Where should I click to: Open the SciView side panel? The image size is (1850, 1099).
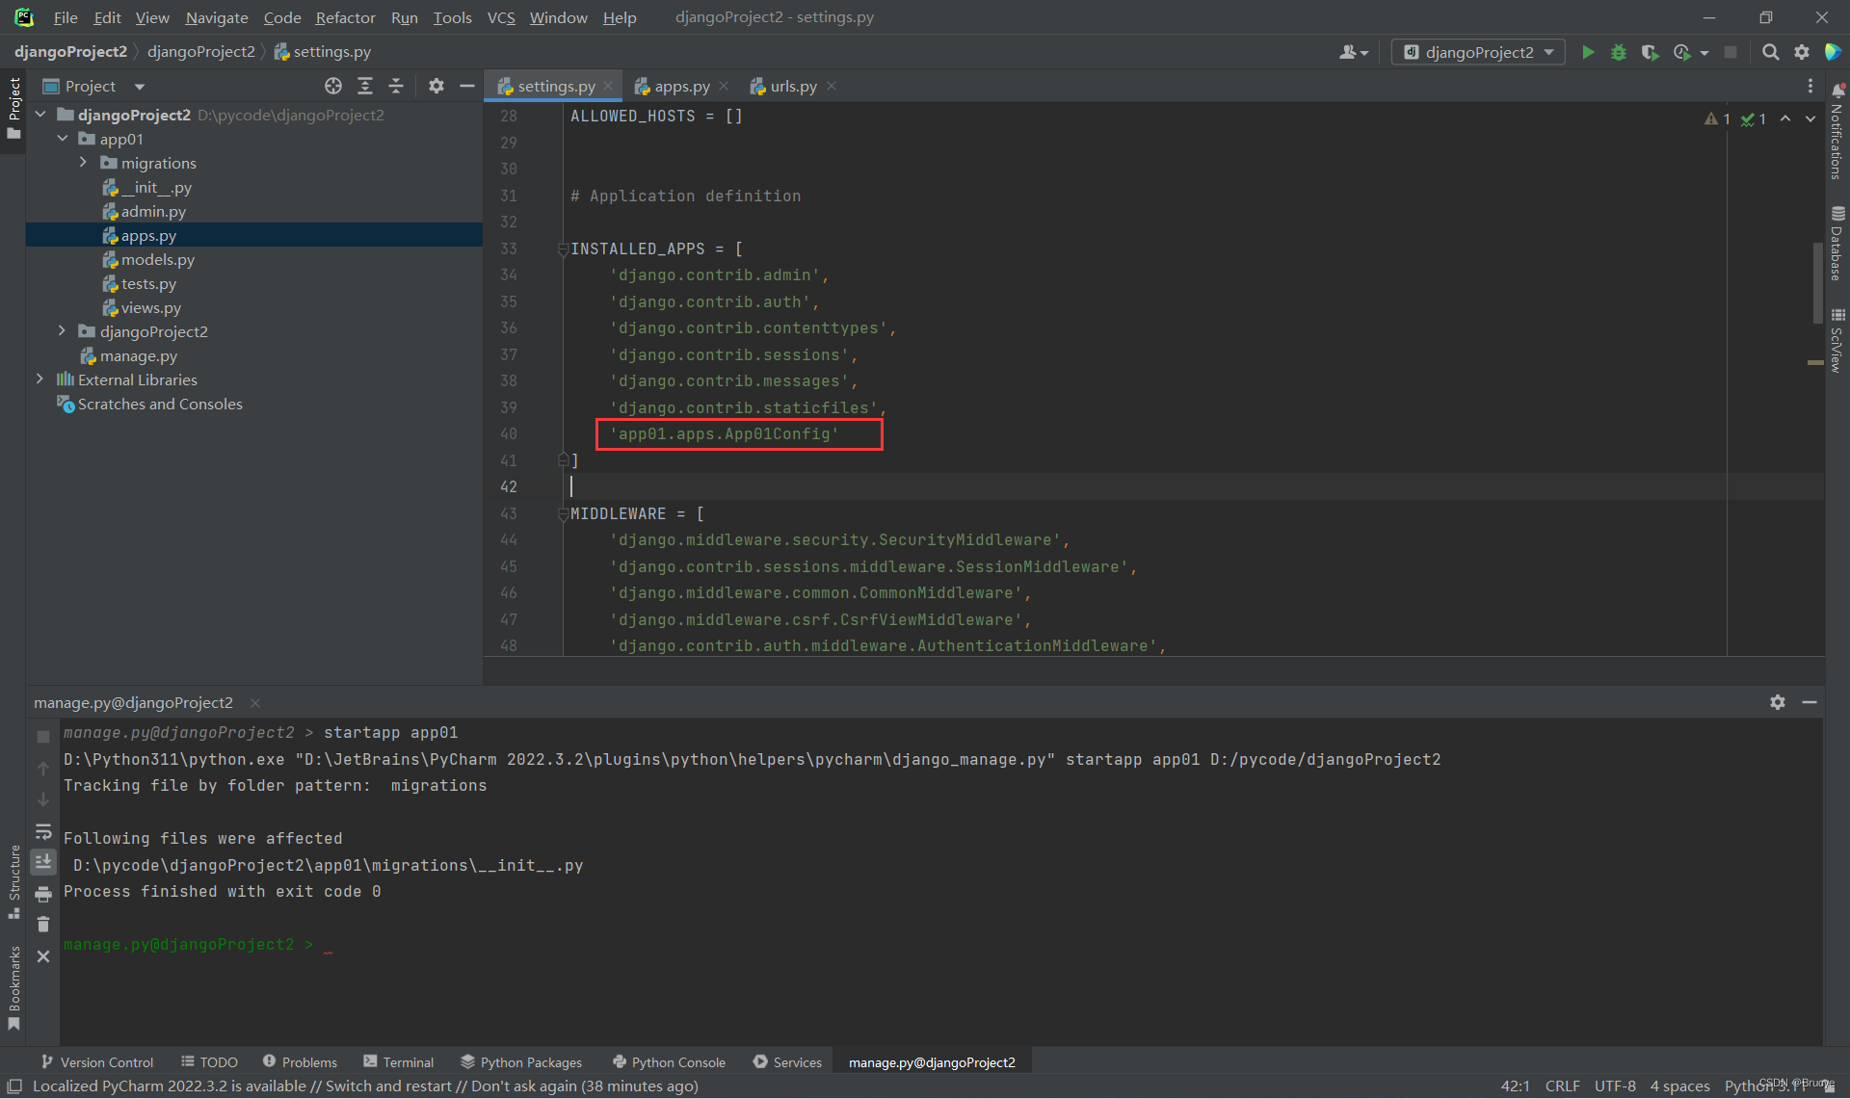[1837, 340]
